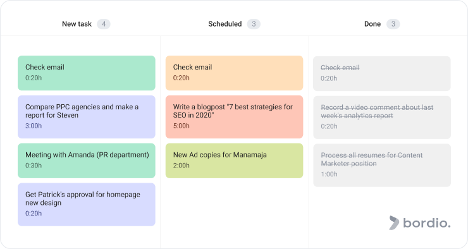The image size is (468, 249).
Task: Open Record a video comment done card
Action: [x=382, y=118]
